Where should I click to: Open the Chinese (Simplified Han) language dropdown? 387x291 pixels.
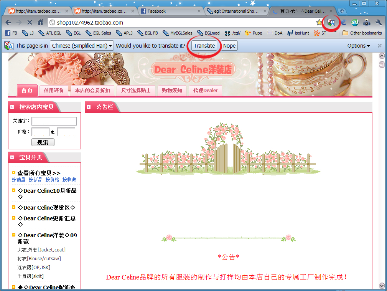tap(82, 46)
